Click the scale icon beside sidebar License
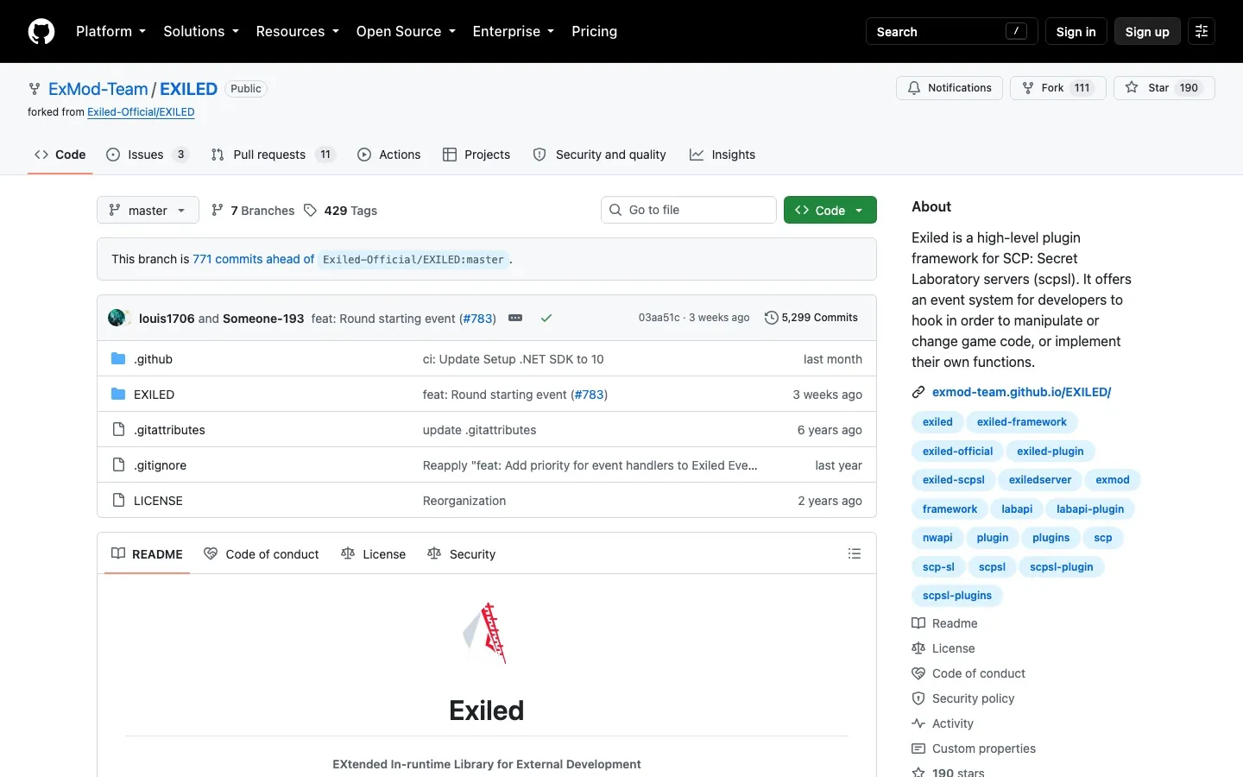1243x777 pixels. [918, 648]
